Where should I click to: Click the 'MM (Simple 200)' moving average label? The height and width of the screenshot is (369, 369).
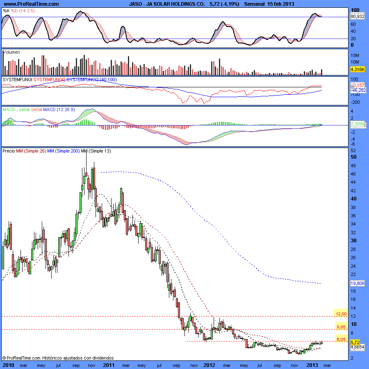pyautogui.click(x=64, y=151)
